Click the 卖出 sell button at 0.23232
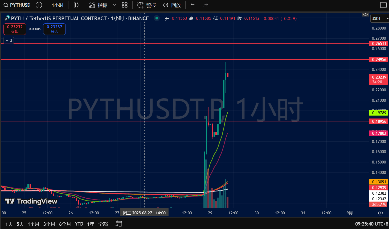This screenshot has height=229, width=389. [x=15, y=29]
